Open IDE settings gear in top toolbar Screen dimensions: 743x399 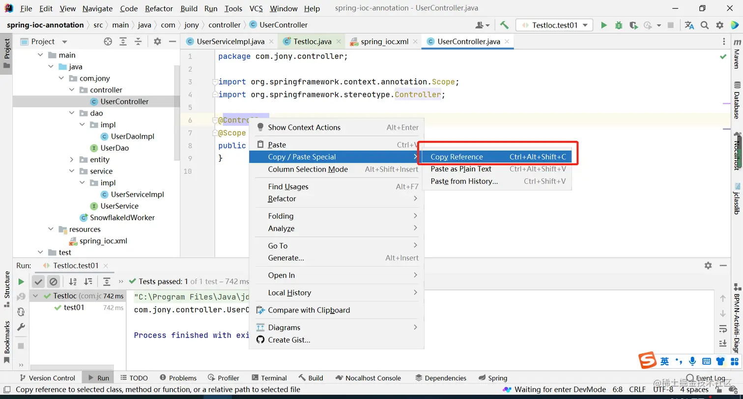(x=720, y=25)
